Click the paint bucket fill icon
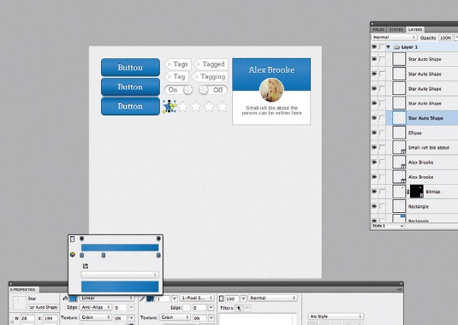Image resolution: width=458 pixels, height=325 pixels. click(65, 298)
